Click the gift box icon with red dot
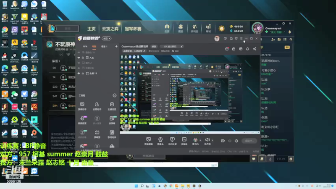 point(227,49)
